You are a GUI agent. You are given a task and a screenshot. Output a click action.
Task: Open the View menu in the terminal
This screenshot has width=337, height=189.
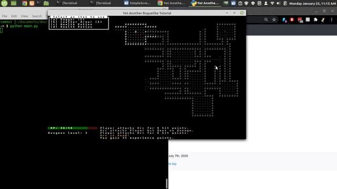coord(24,16)
